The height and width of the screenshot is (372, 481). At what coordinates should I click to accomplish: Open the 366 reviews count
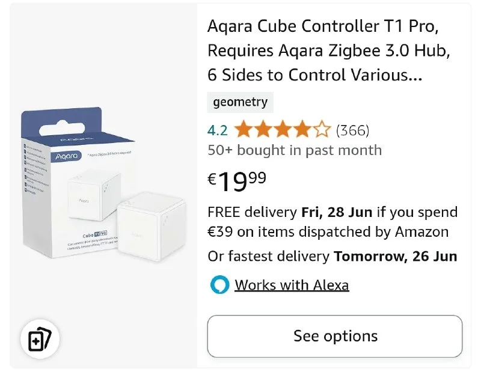coord(352,130)
